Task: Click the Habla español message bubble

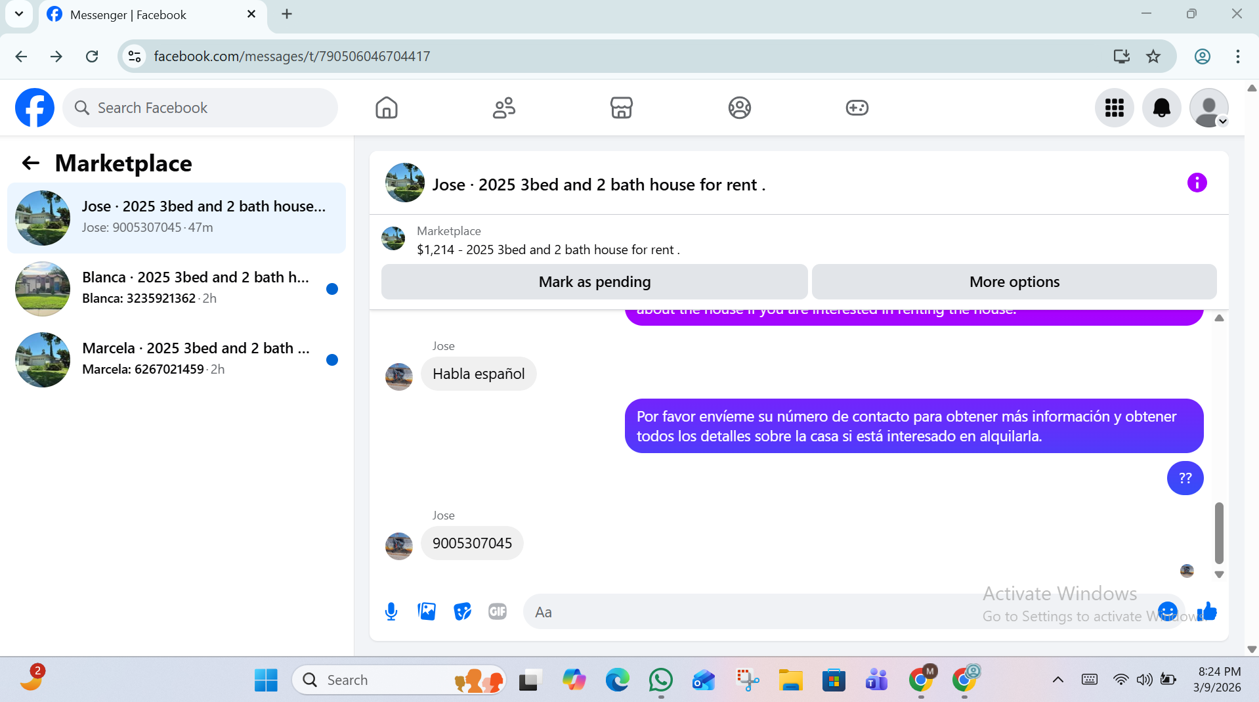Action: click(x=479, y=374)
